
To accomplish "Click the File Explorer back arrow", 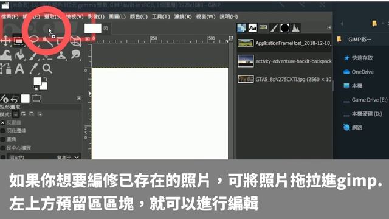I will (342, 24).
